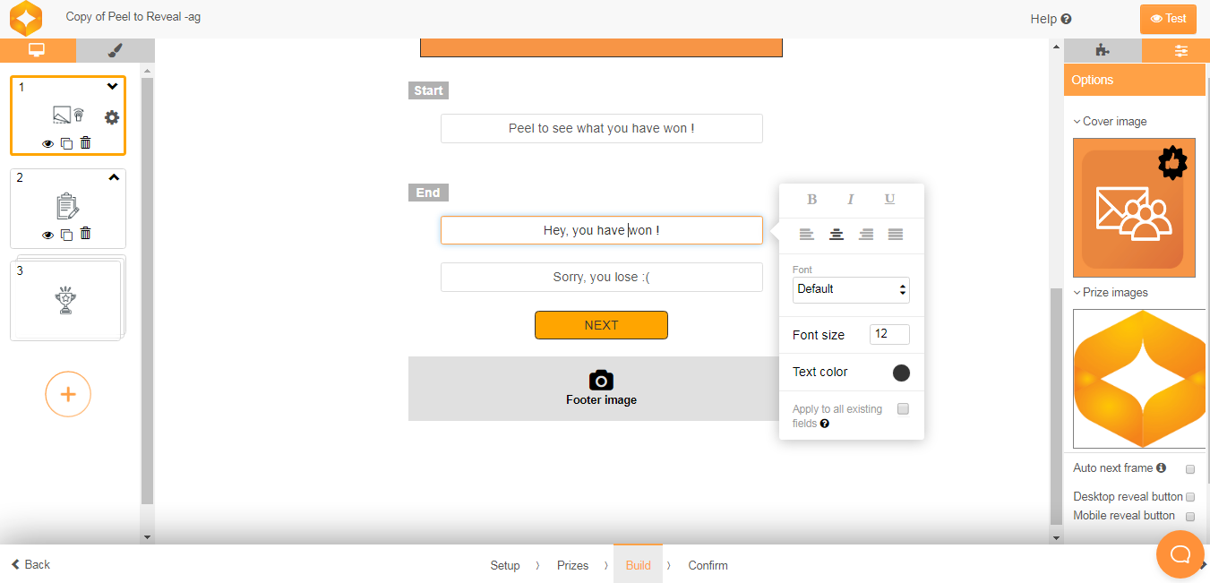Select center text alignment

pos(837,235)
